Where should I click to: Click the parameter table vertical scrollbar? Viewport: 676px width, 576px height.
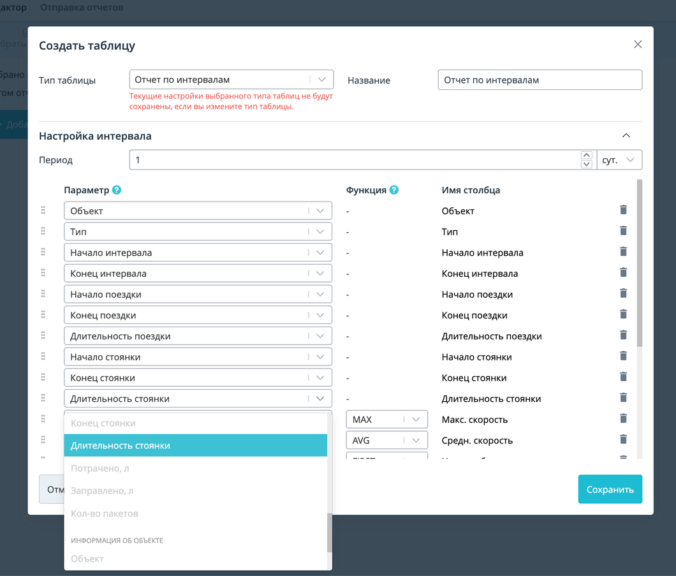640,263
